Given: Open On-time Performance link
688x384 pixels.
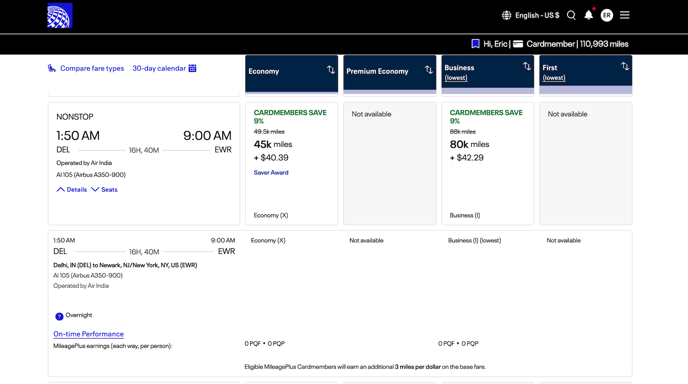Looking at the screenshot, I should [x=89, y=334].
